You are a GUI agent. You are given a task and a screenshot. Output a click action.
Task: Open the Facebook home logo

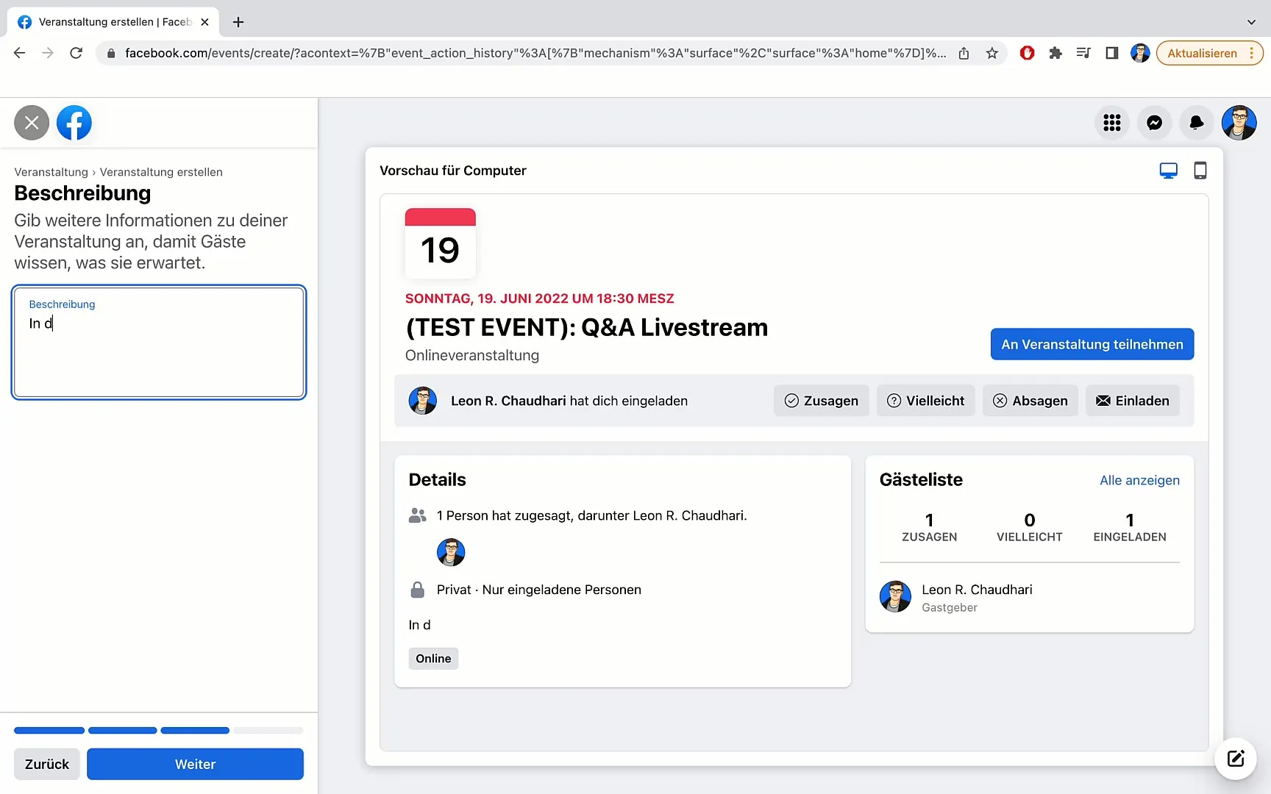point(74,123)
